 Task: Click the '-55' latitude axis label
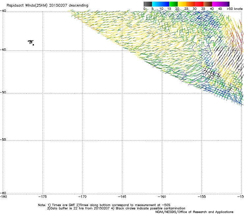tap(3, 139)
